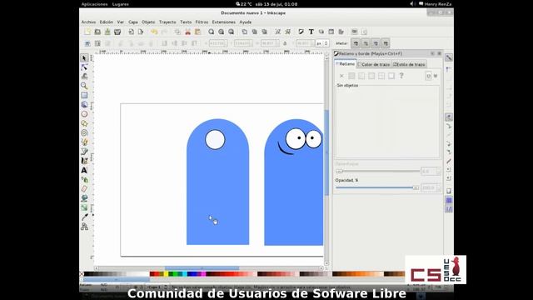Click the Unset paint question mark button
533x300 pixels.
(401, 76)
